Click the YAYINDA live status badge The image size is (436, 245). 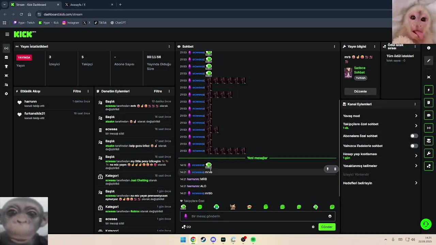coord(24,58)
